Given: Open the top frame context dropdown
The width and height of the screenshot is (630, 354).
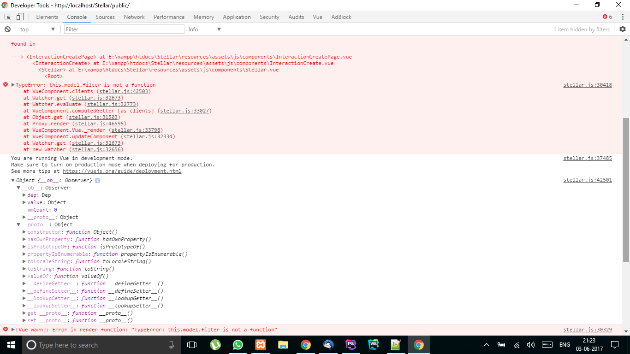Looking at the screenshot, I should (x=37, y=29).
